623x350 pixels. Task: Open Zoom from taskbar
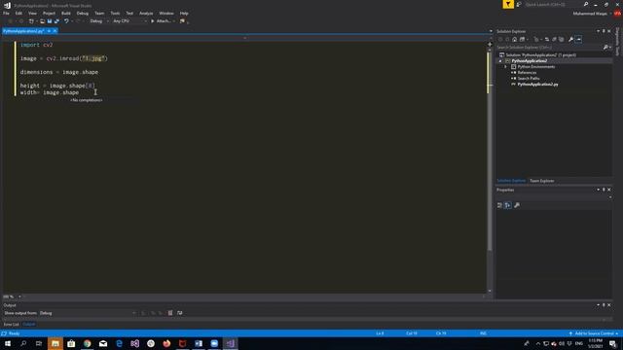tap(214, 343)
